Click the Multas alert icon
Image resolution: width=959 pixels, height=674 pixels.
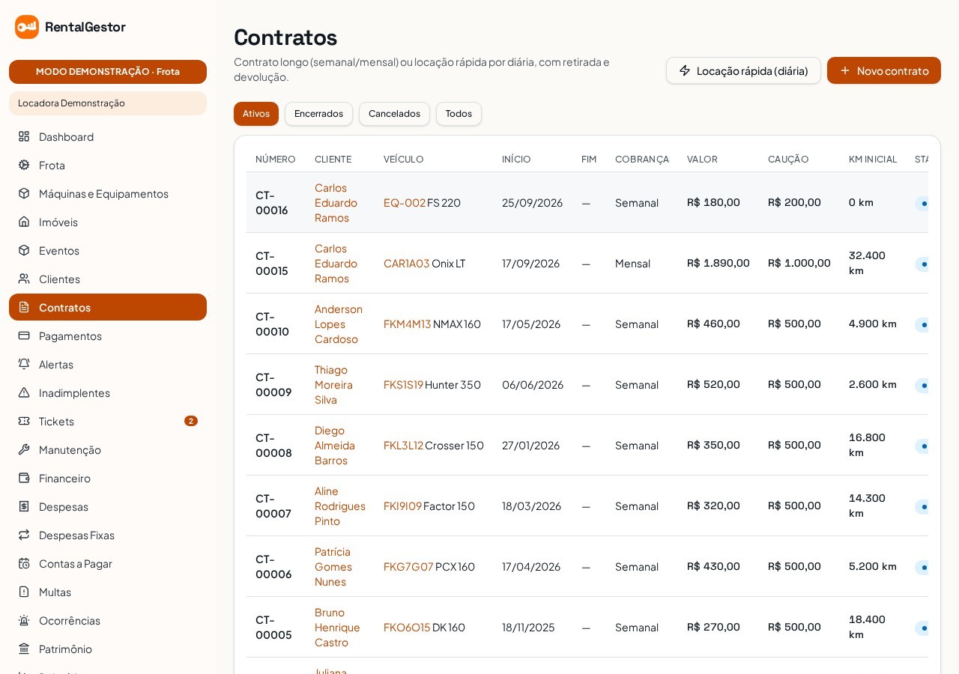click(x=24, y=592)
